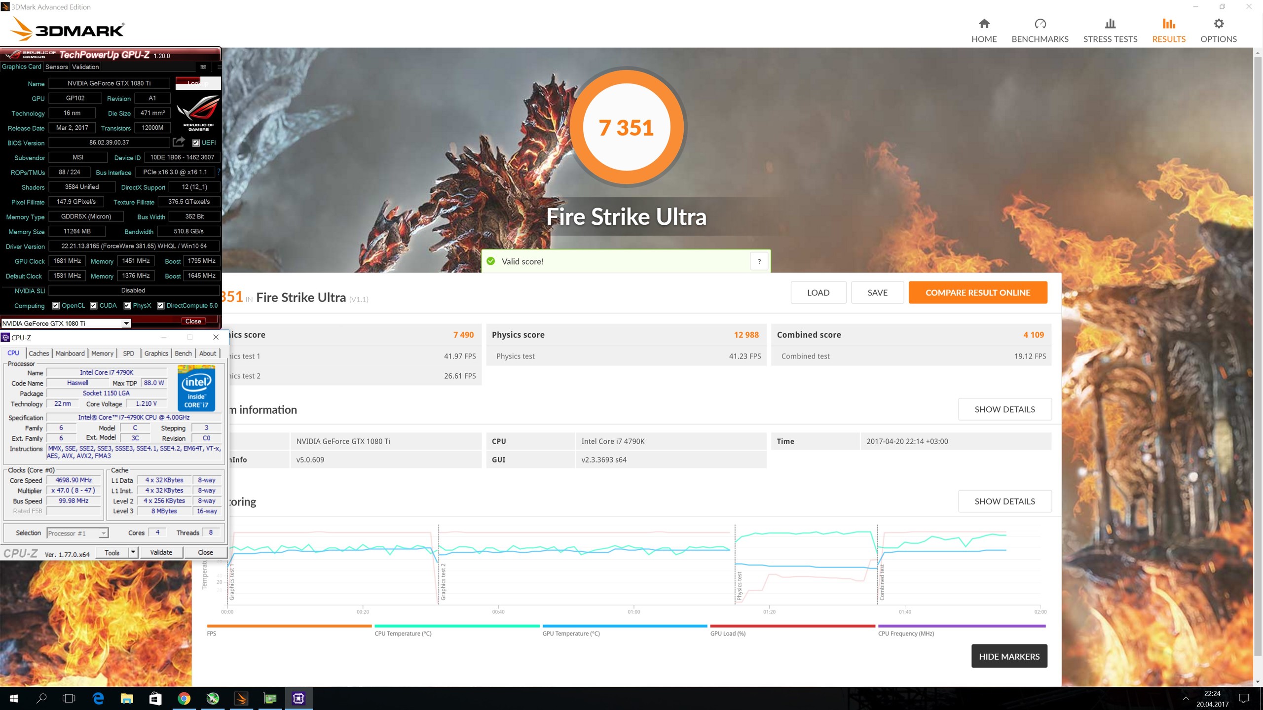Viewport: 1263px width, 710px height.
Task: Click the GPU-Z Lookup button
Action: (x=198, y=83)
